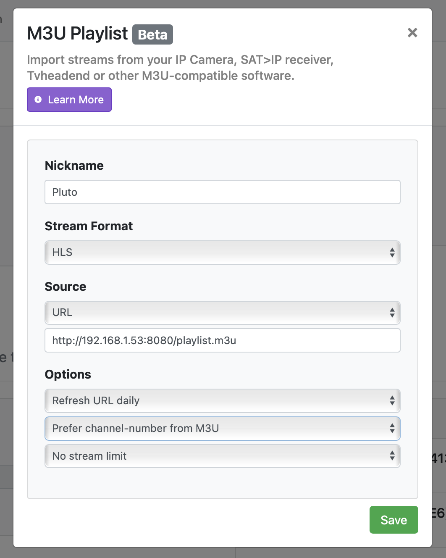Focus the Nickname field containing Pluto
Screen dimensions: 446x558
222,192
